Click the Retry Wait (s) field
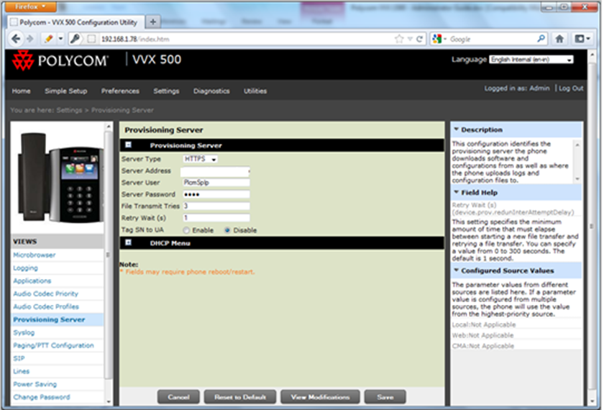 pyautogui.click(x=216, y=218)
